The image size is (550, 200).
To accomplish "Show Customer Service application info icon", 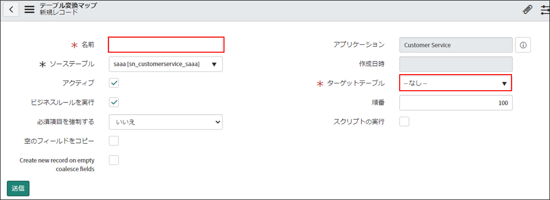I will pyautogui.click(x=523, y=45).
